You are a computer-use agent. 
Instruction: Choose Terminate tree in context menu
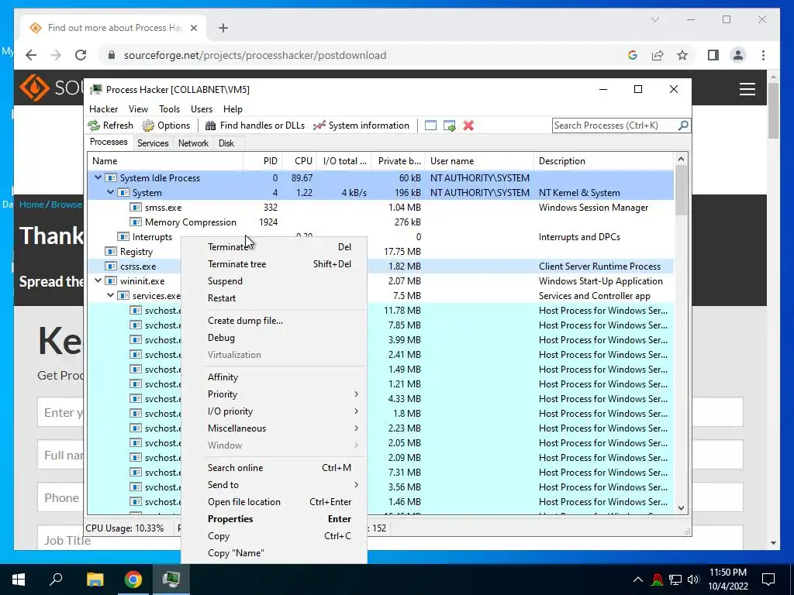point(274,264)
